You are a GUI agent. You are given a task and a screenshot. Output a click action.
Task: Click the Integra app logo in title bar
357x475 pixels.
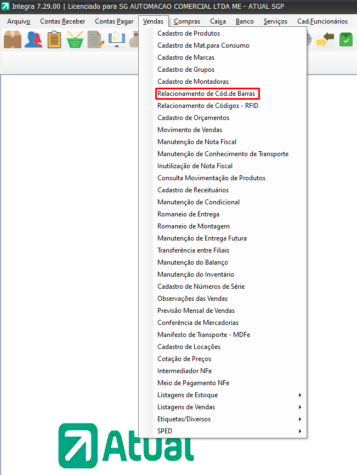coord(5,7)
